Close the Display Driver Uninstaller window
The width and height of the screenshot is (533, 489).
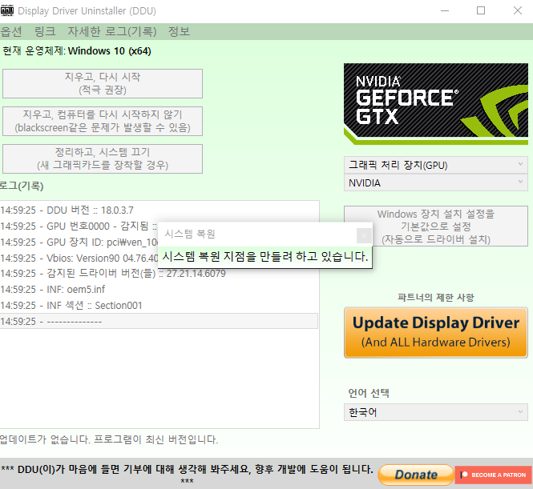point(517,11)
